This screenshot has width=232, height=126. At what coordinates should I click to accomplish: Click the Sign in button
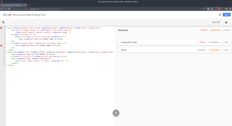pyautogui.click(x=227, y=15)
